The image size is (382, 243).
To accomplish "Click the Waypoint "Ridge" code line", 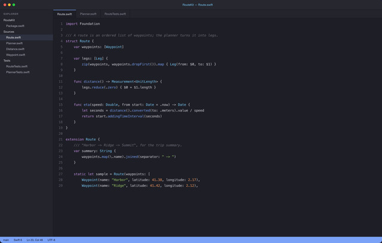I will click(140, 186).
